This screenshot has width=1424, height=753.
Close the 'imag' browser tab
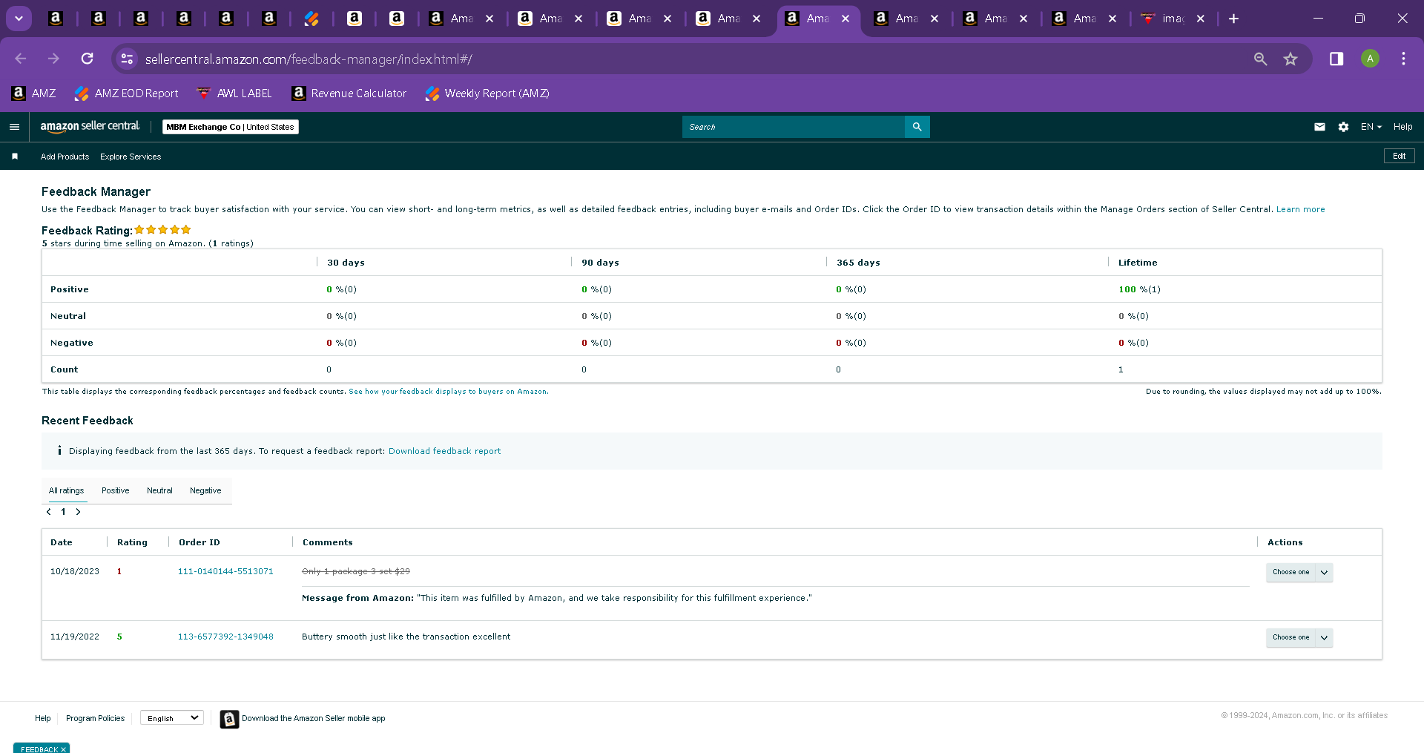point(1201,19)
